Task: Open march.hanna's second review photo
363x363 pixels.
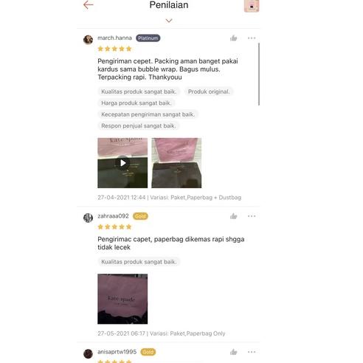Action: tap(176, 163)
